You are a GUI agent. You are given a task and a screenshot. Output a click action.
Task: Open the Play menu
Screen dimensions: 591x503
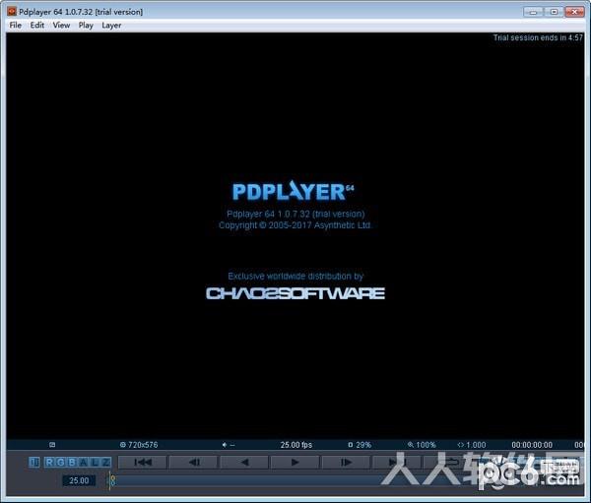click(86, 26)
